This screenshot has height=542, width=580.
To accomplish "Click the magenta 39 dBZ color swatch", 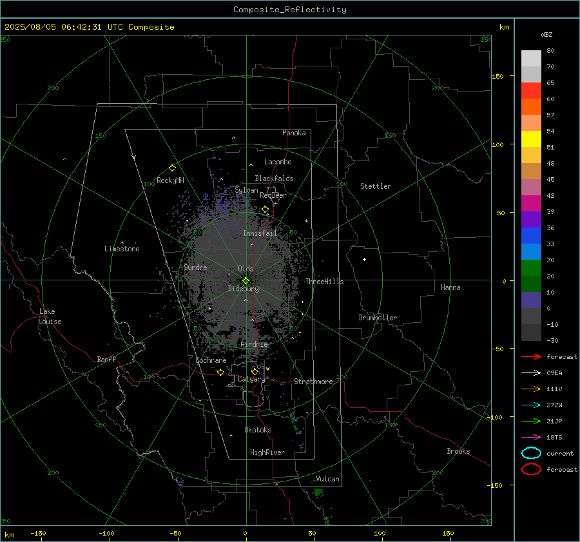I will point(531,204).
